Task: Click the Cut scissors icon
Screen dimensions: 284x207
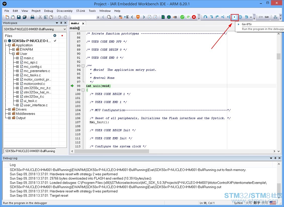Action: tap(40, 17)
